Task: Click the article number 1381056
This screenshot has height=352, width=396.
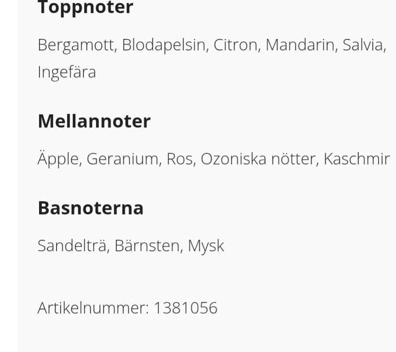Action: point(185,308)
